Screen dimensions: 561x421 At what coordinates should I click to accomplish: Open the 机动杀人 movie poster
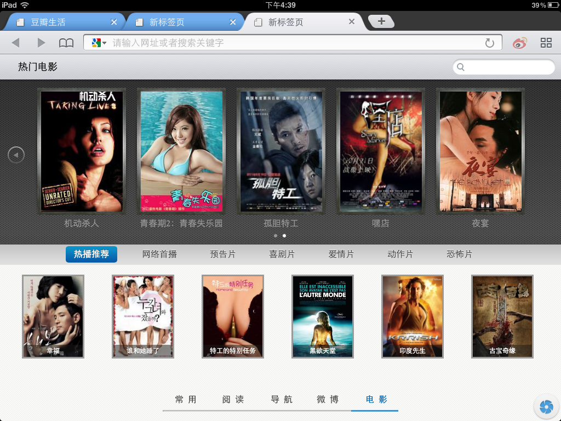click(82, 151)
